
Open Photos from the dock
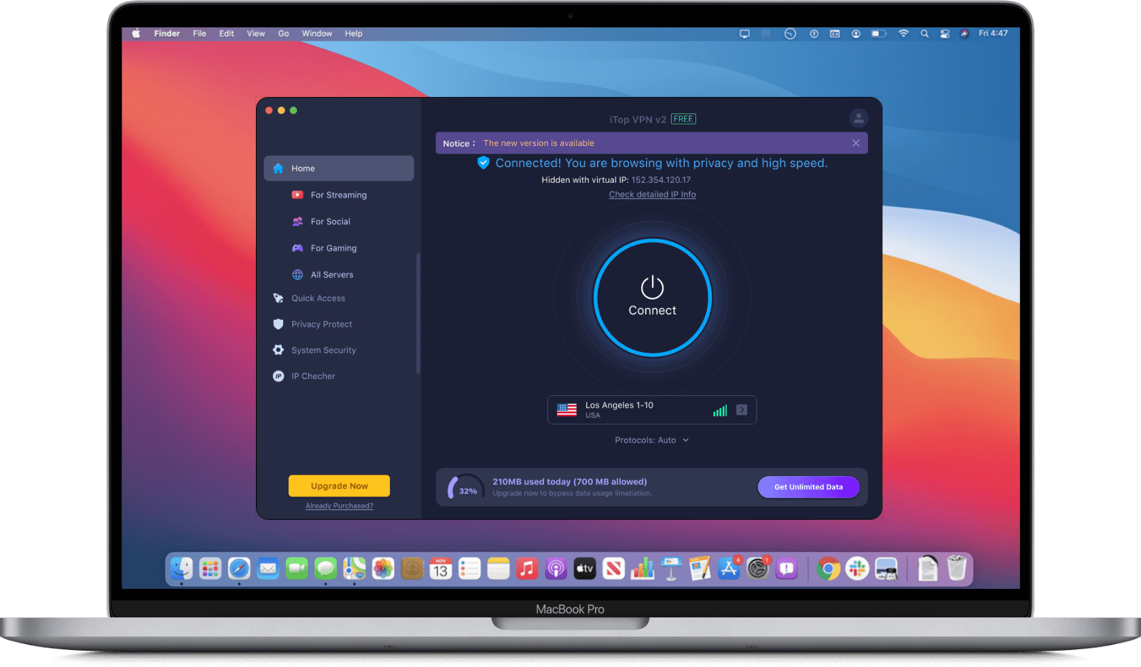383,569
